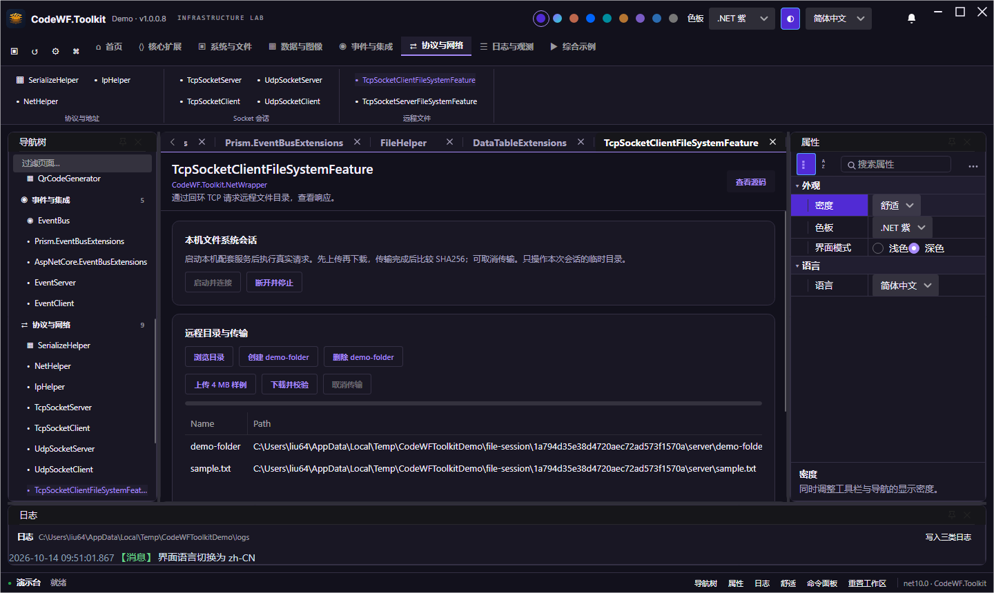Pin the 导航树 navigation tree panel
Viewport: 994px width, 593px height.
coord(123,141)
